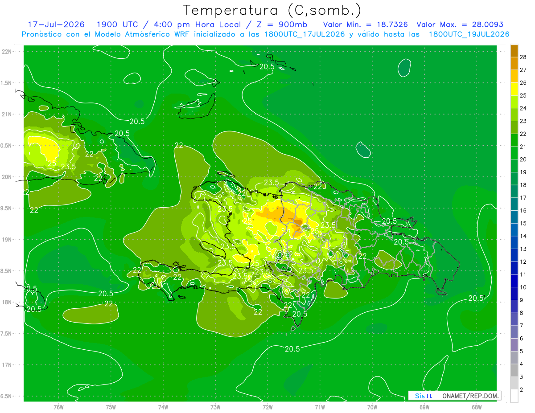Click the "Temperatura (C,somb.)" map title
The width and height of the screenshot is (535, 413).
click(x=272, y=10)
